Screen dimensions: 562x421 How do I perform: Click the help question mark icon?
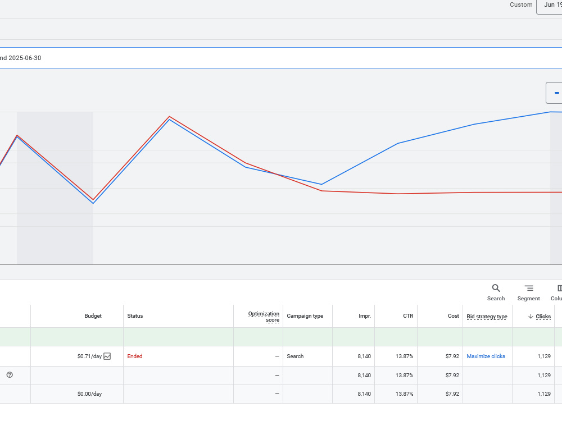tap(10, 375)
